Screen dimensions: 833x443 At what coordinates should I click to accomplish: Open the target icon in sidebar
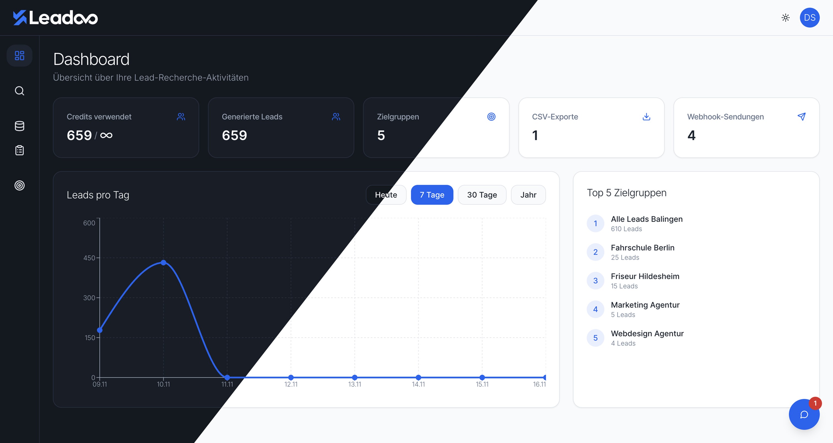click(x=19, y=185)
